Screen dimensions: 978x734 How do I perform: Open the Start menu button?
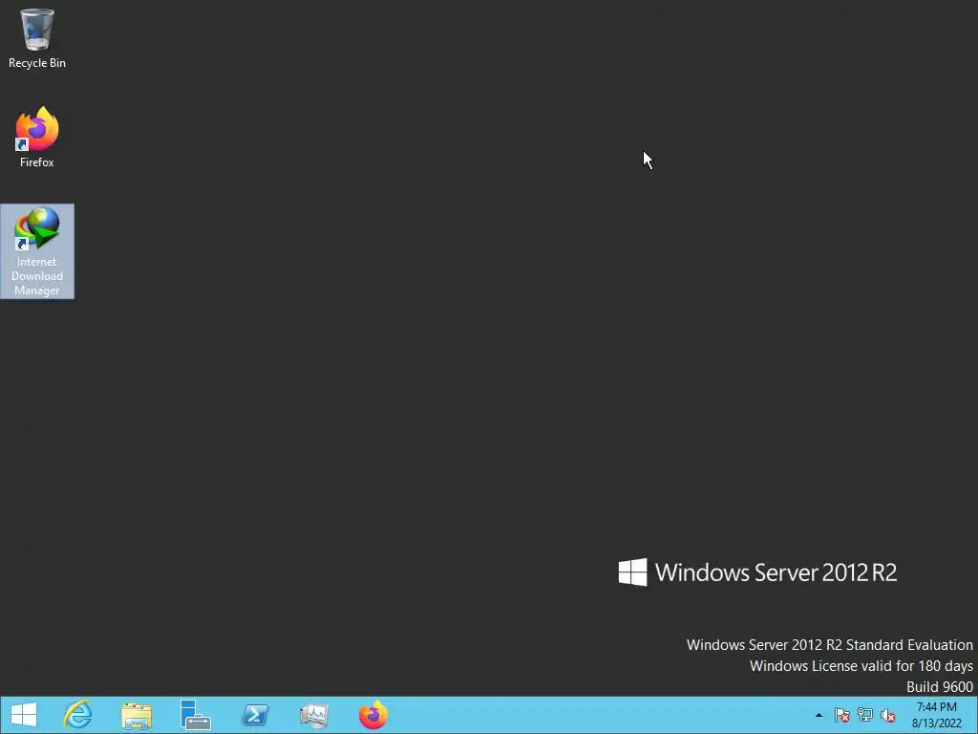tap(24, 715)
